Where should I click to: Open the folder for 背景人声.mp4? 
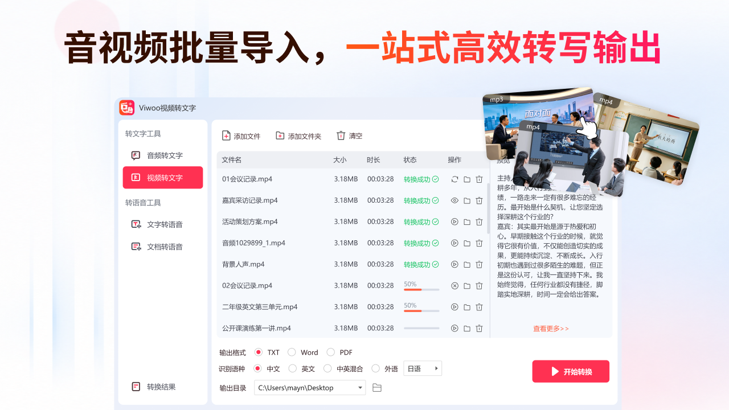click(x=467, y=264)
